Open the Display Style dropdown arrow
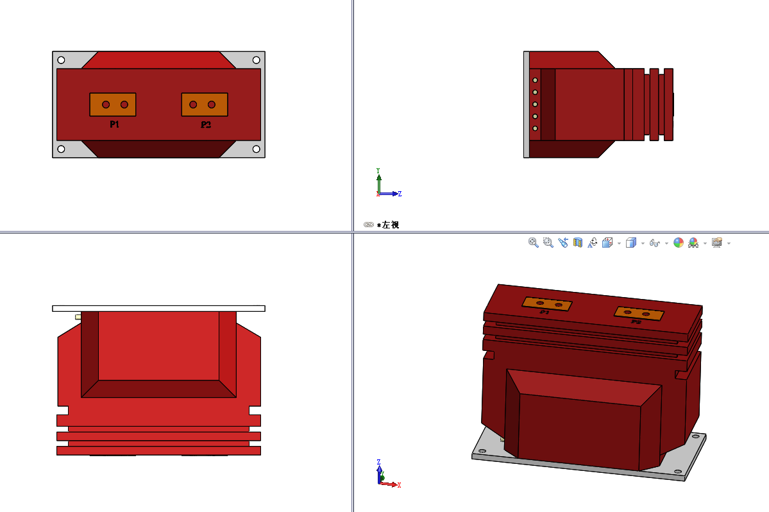Screen dimensions: 769x512 (x=643, y=243)
